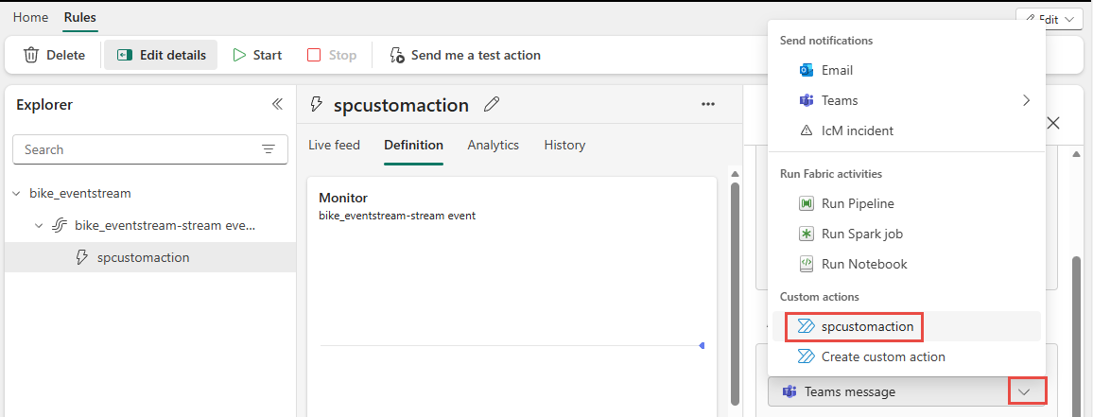The height and width of the screenshot is (417, 1093).
Task: Send me a test action
Action: tap(465, 55)
